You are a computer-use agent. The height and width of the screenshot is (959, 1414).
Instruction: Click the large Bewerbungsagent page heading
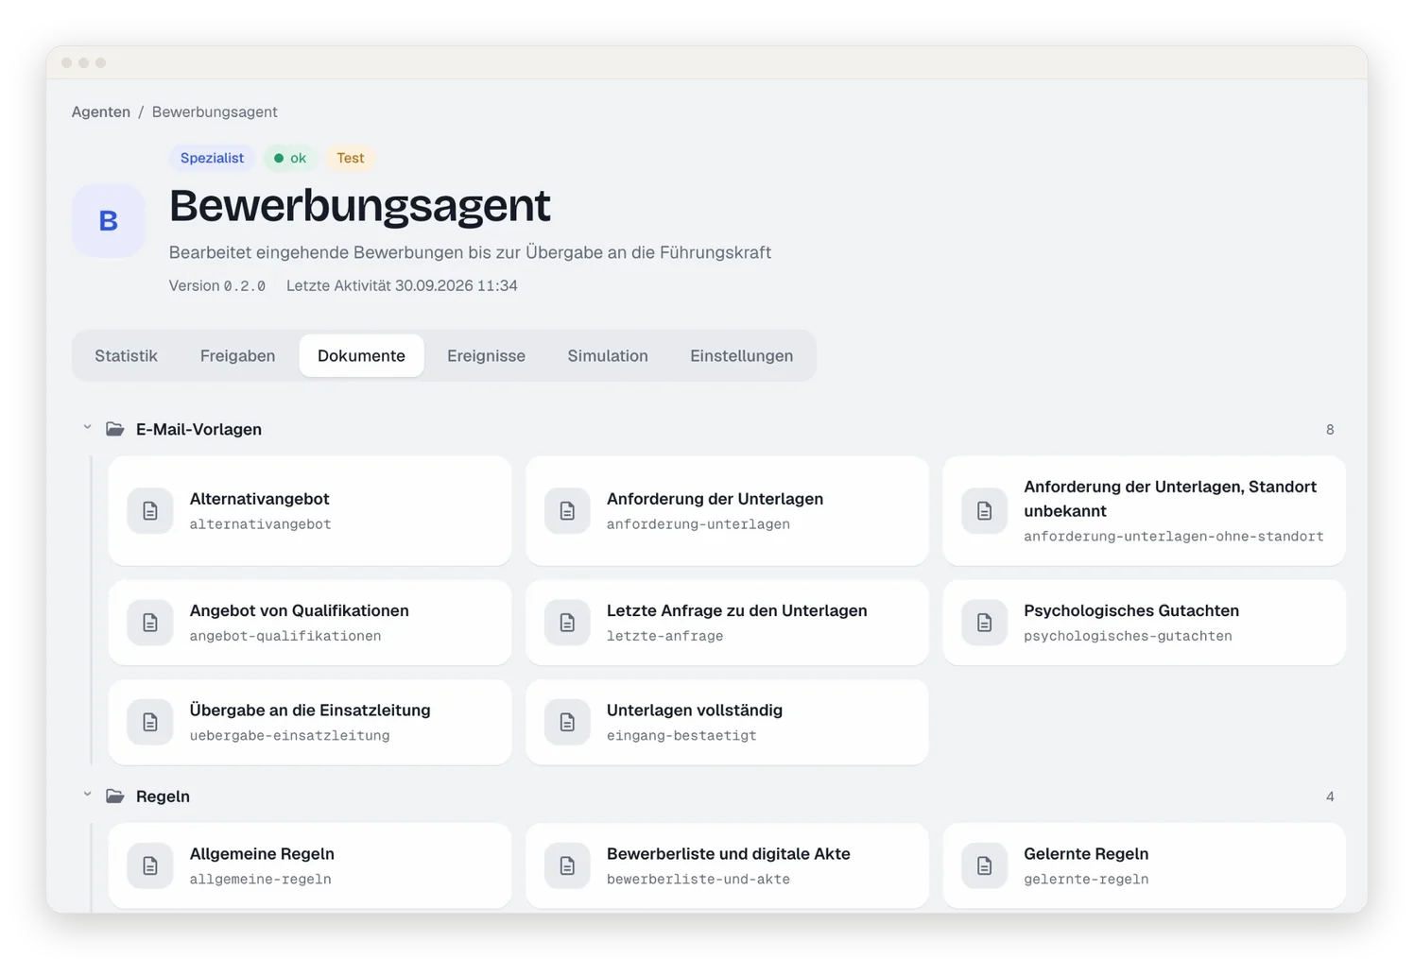tap(359, 206)
